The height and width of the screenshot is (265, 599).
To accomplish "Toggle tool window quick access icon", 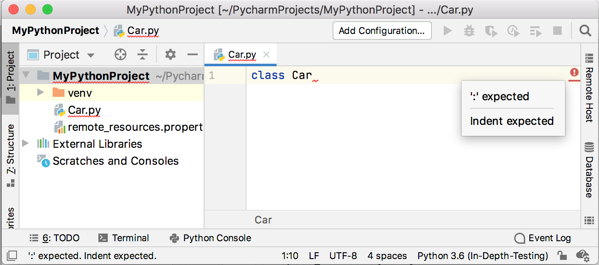I will coord(12,256).
